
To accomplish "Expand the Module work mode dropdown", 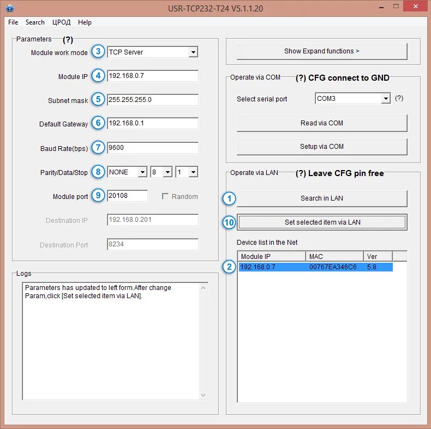I will point(193,52).
